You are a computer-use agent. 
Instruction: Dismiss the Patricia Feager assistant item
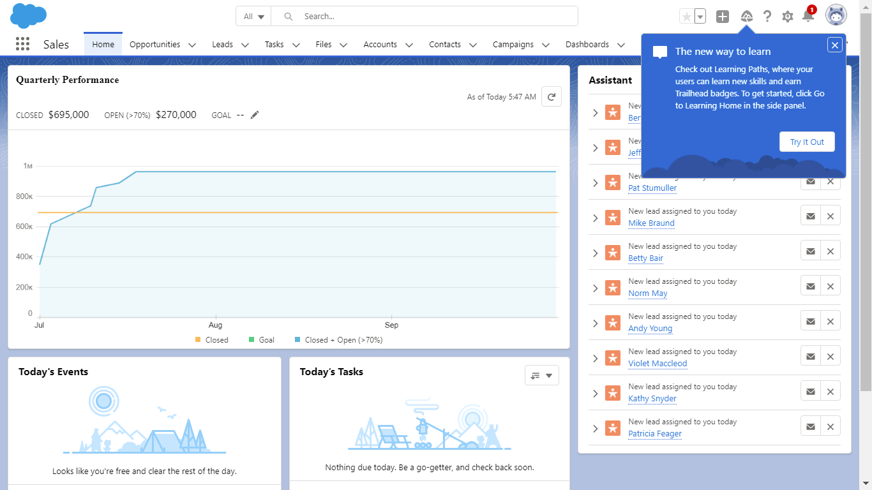pyautogui.click(x=831, y=426)
